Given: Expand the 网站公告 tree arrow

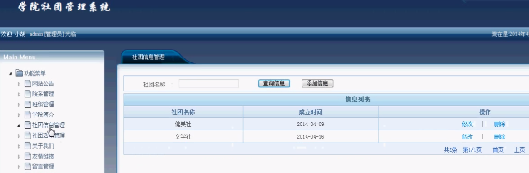Looking at the screenshot, I should pos(19,84).
